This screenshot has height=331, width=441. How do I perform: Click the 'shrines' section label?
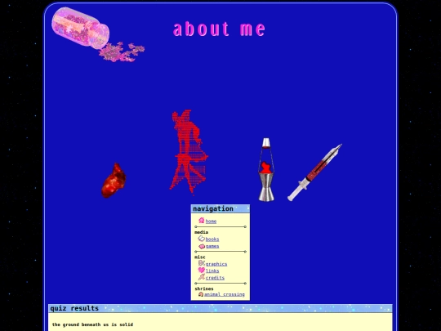204,289
